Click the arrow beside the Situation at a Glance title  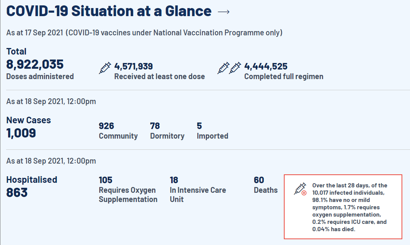(x=223, y=12)
